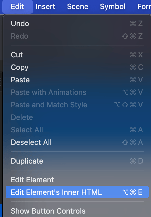Click the Paste with Animations entry

pos(77,92)
